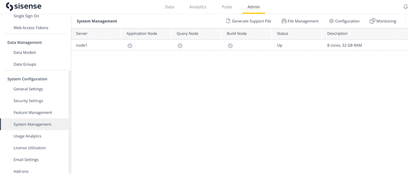Open Data Models under Data Management
The width and height of the screenshot is (408, 174).
[x=25, y=53]
